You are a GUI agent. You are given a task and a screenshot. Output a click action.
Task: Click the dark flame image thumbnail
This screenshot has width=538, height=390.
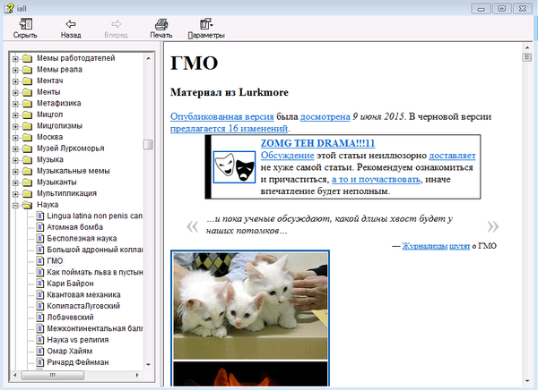[x=250, y=374]
